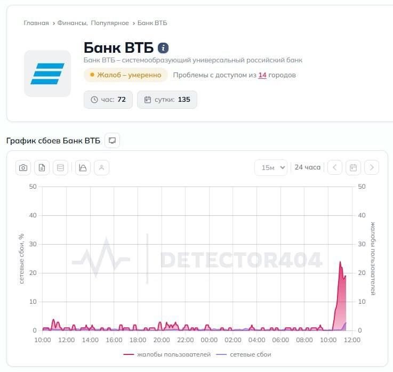The width and height of the screenshot is (393, 372).
Task: Open the calendar date picker icon
Action: point(353,167)
